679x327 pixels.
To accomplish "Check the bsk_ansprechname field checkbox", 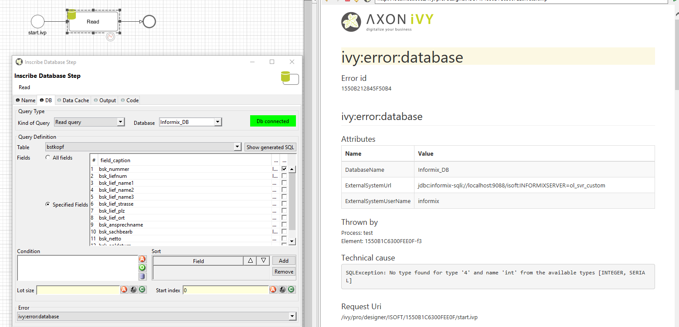I will click(x=284, y=224).
